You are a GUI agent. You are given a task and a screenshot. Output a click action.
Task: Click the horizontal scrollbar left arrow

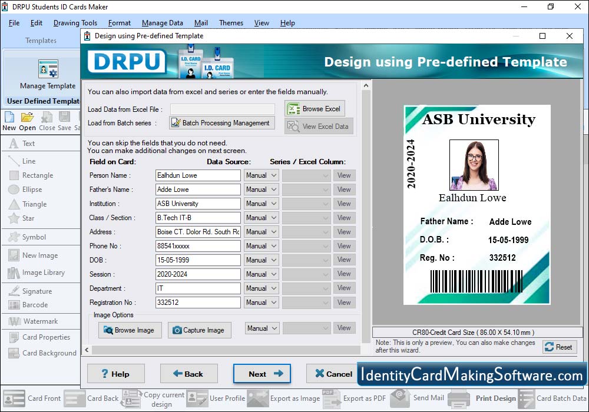(x=87, y=350)
